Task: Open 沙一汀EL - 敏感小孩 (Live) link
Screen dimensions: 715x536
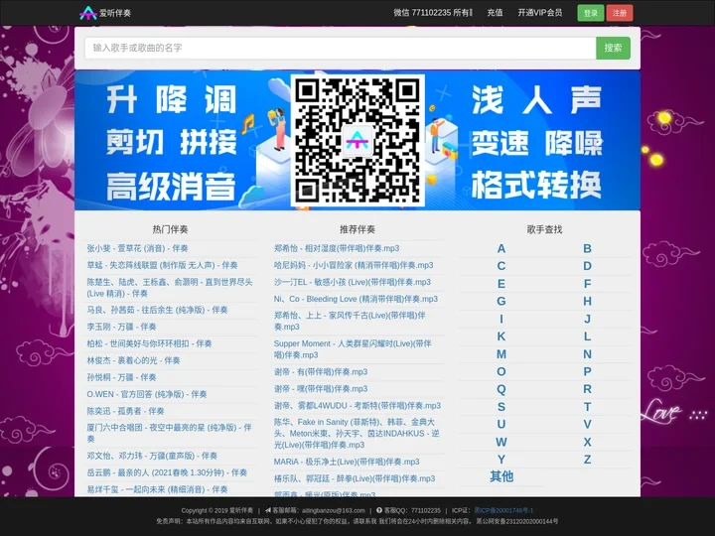Action: (352, 282)
